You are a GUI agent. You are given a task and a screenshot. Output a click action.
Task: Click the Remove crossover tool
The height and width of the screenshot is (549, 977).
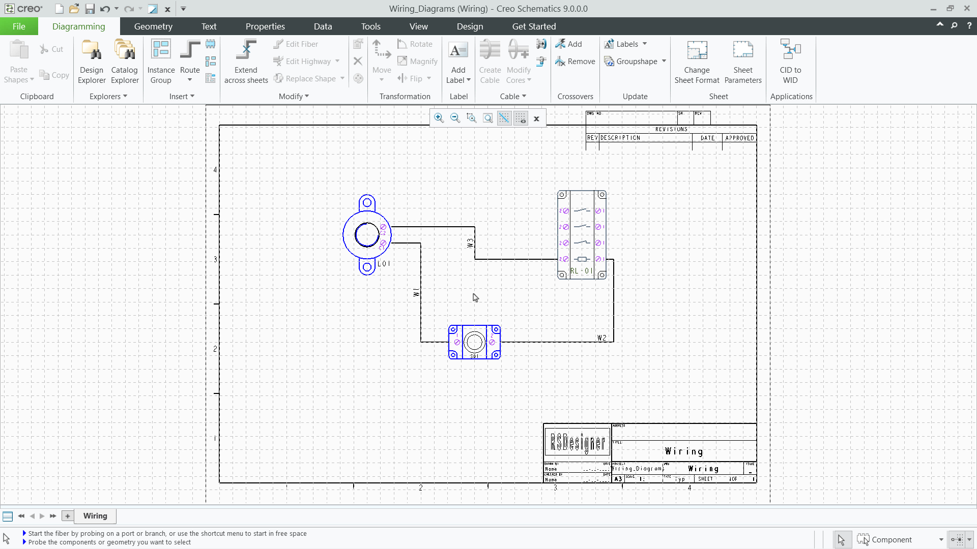pos(575,62)
